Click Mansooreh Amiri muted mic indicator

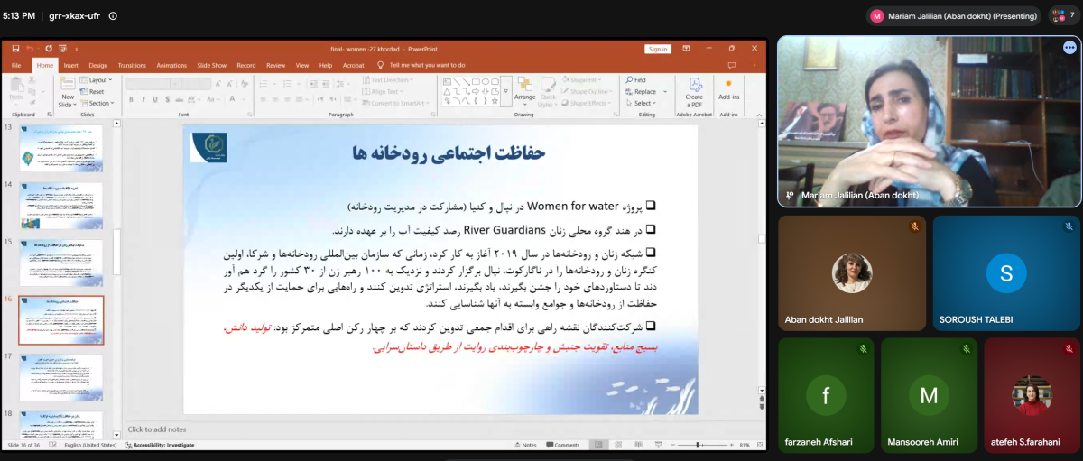[x=966, y=349]
